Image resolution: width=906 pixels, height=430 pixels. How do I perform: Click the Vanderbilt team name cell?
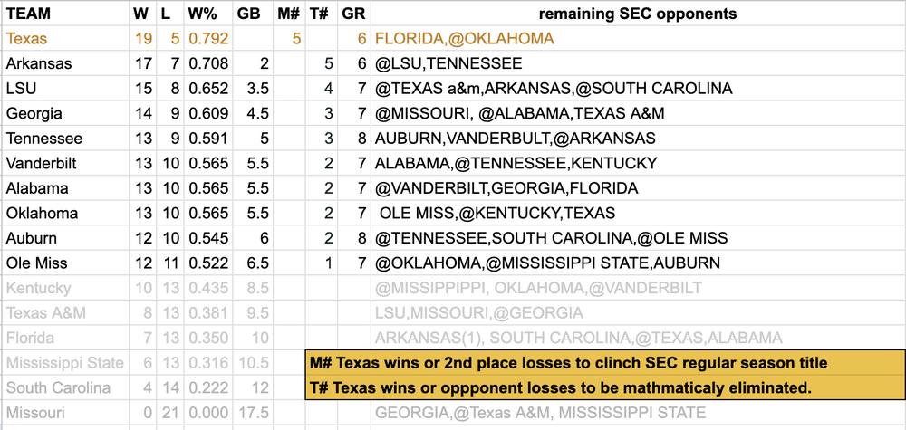pos(42,164)
